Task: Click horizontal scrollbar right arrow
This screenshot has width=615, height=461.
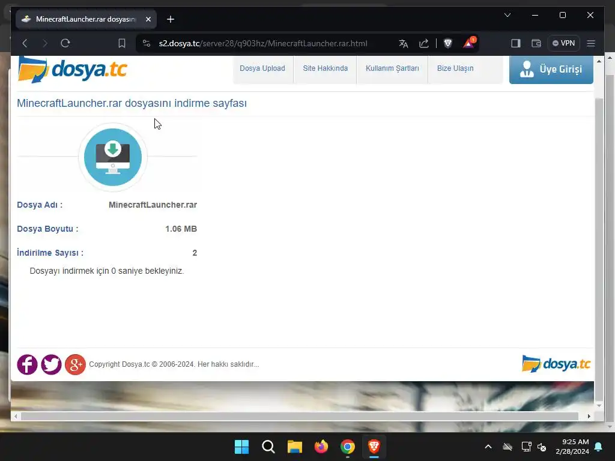Action: [589, 417]
